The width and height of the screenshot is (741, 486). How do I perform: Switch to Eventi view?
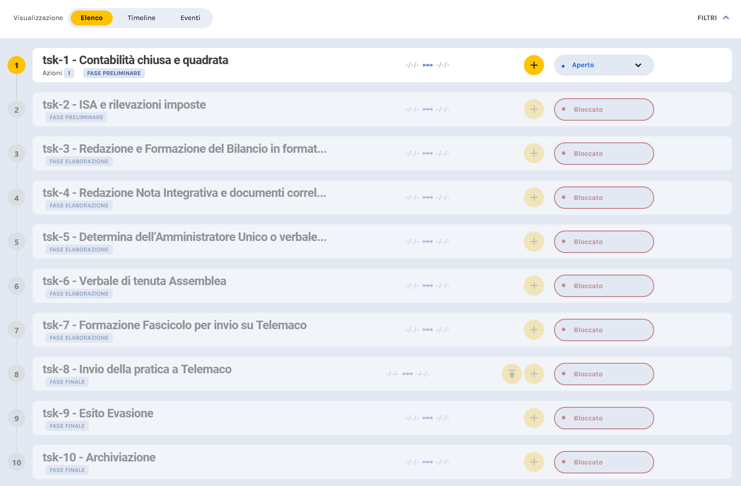pyautogui.click(x=190, y=18)
